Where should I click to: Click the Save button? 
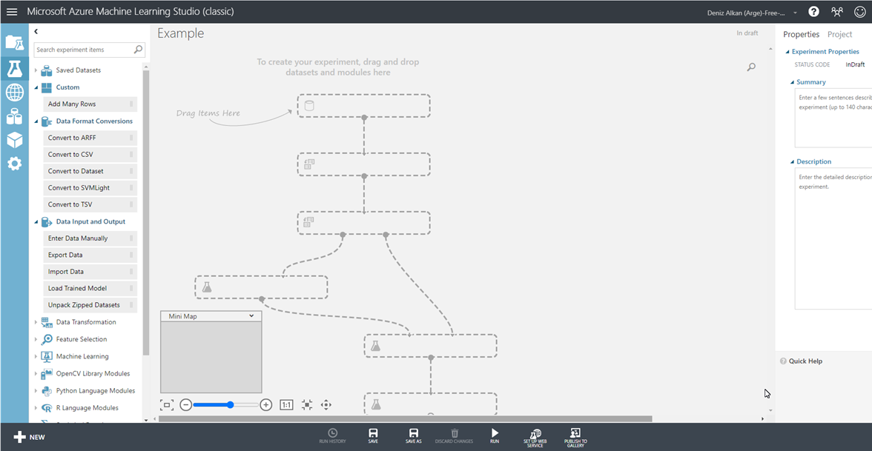[x=373, y=436]
